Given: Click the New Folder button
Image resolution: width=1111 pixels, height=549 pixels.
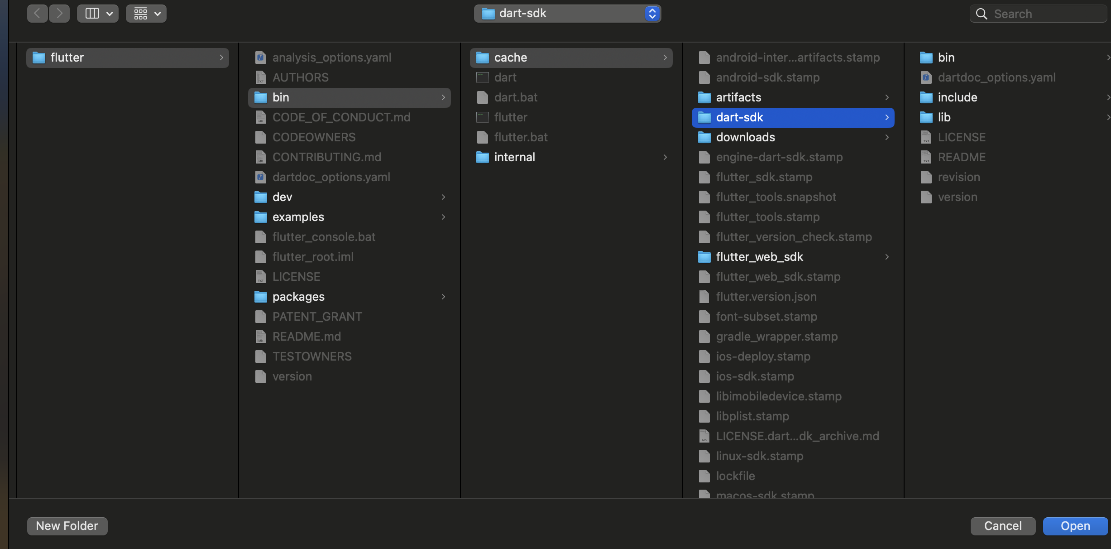Looking at the screenshot, I should (67, 526).
